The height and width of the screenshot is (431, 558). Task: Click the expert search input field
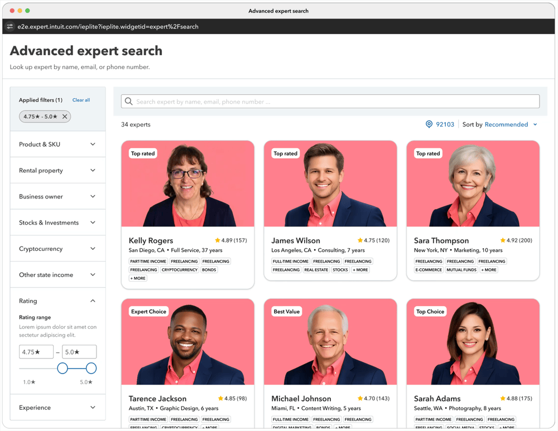tap(330, 101)
